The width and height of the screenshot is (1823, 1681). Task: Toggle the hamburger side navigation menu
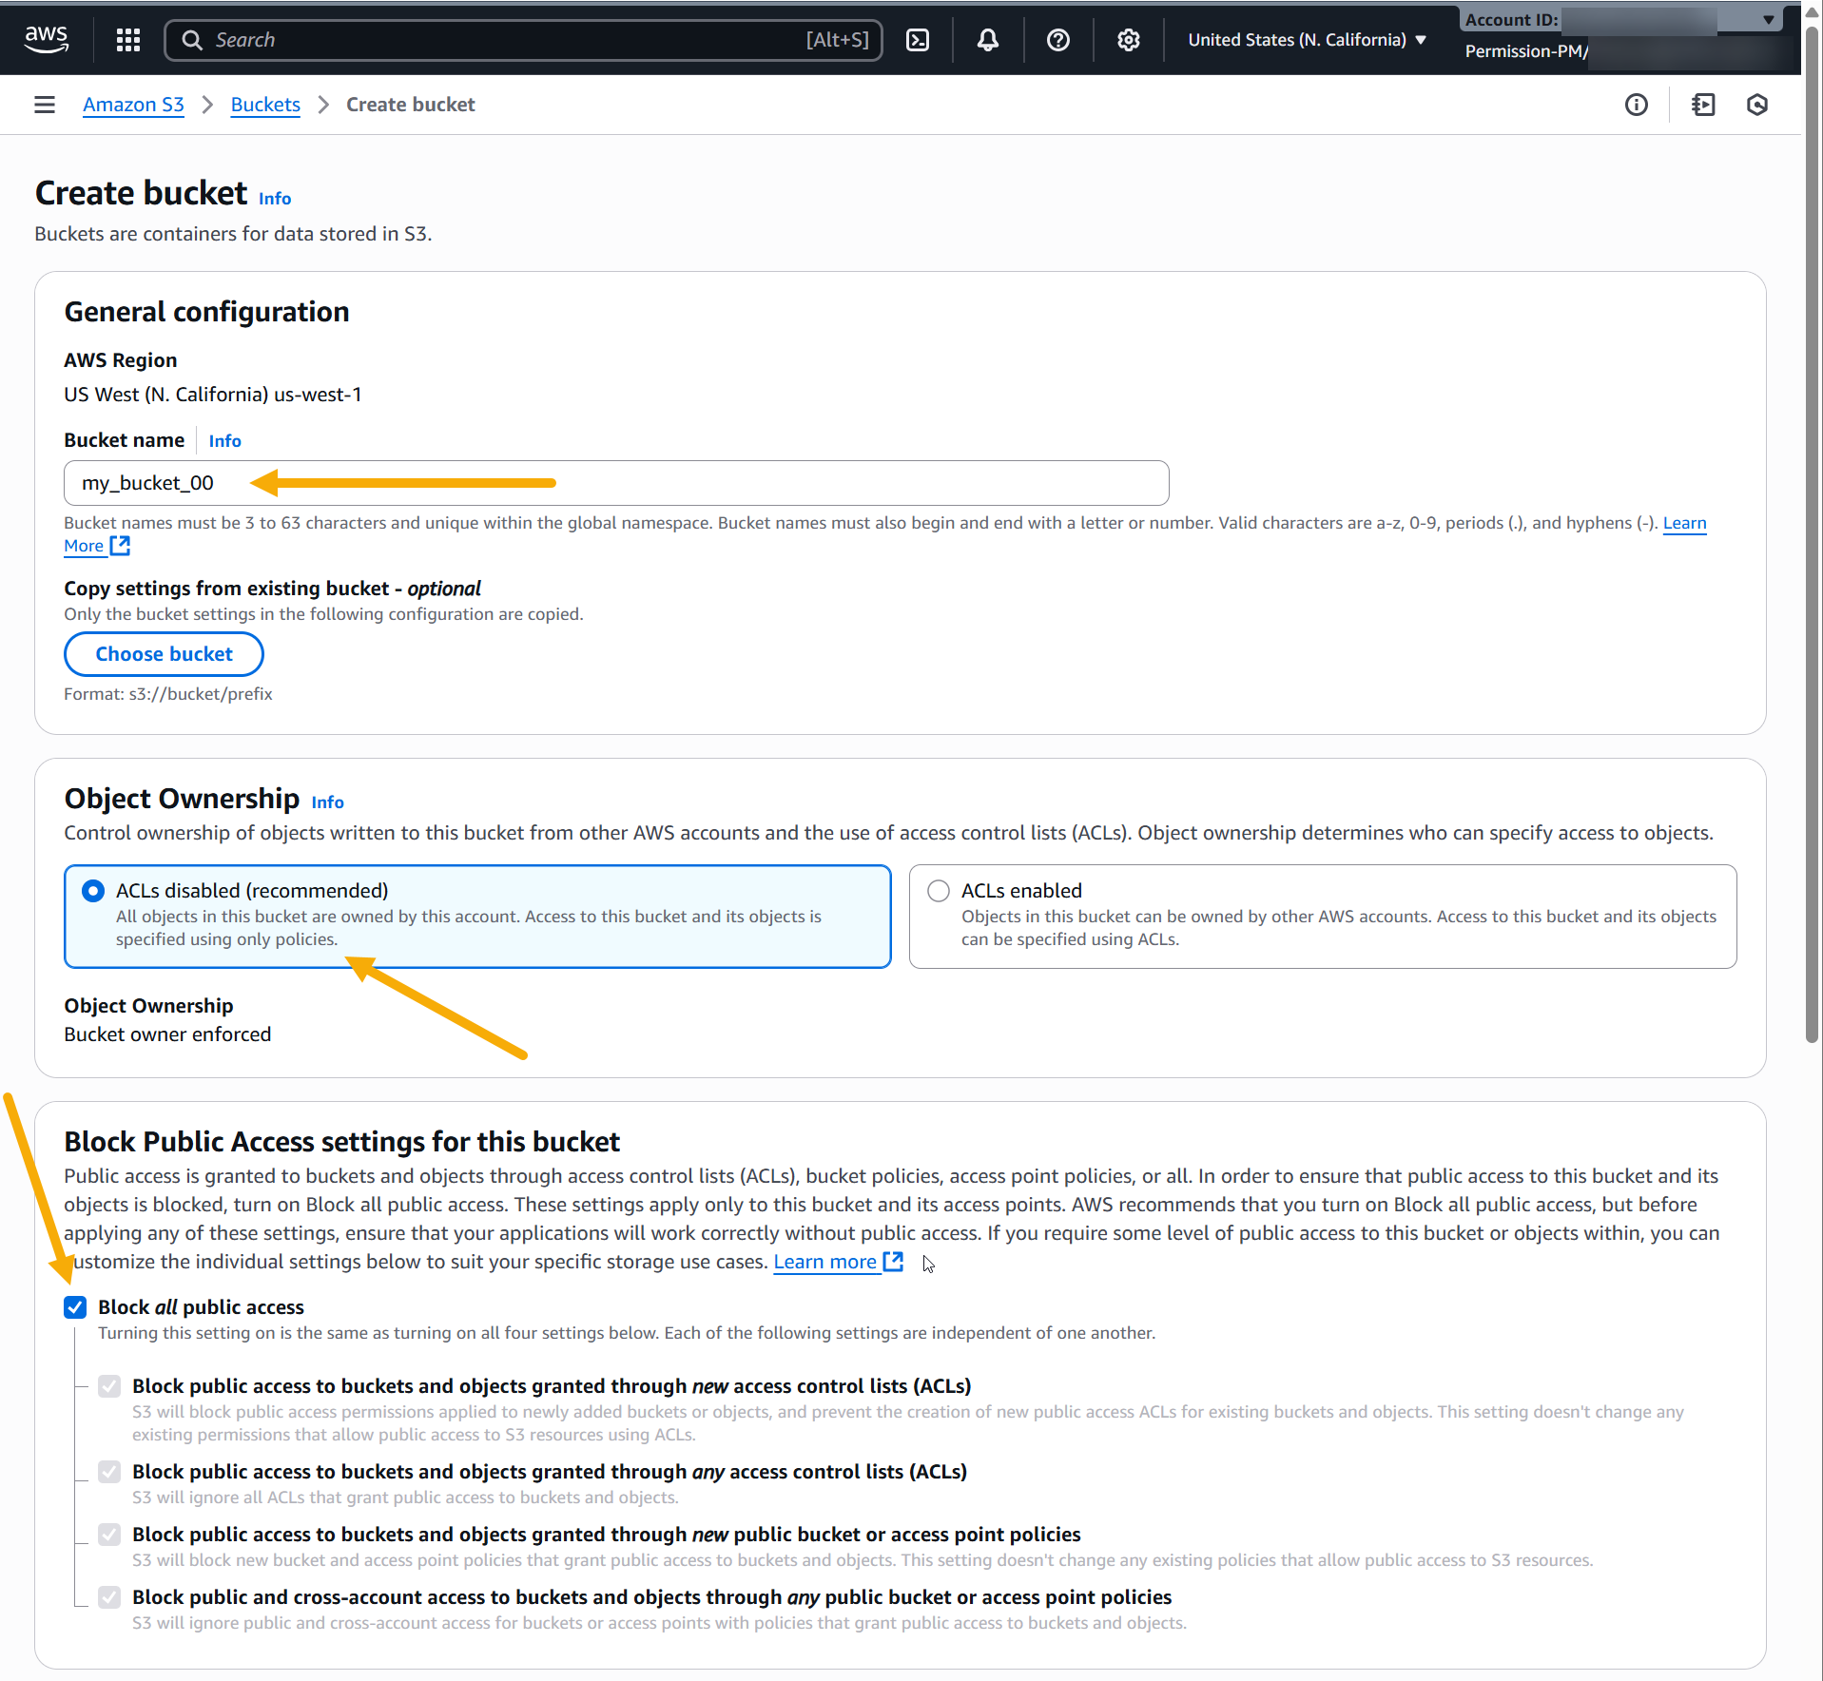coord(45,105)
